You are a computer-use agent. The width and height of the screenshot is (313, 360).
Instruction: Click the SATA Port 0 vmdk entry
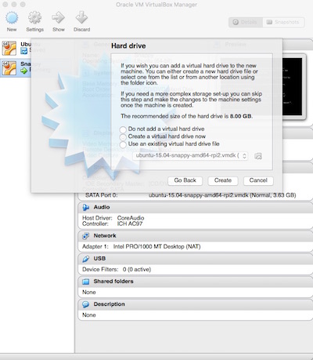click(x=222, y=195)
